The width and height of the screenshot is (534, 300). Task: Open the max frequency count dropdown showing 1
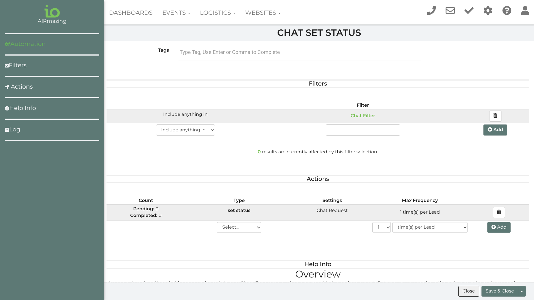381,227
